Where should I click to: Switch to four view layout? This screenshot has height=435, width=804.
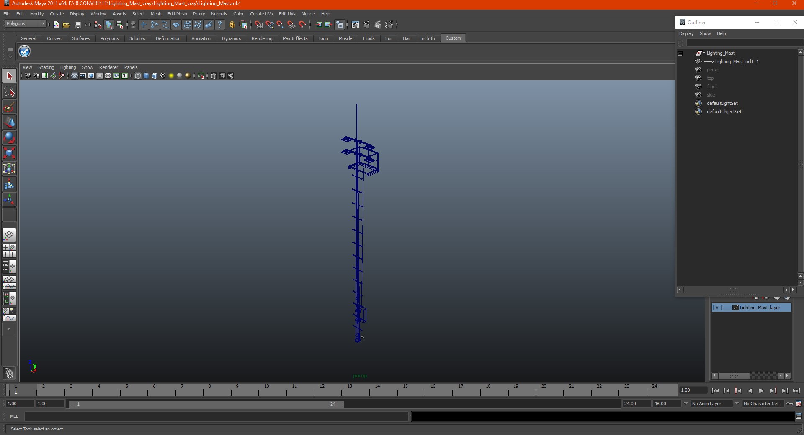(x=9, y=251)
